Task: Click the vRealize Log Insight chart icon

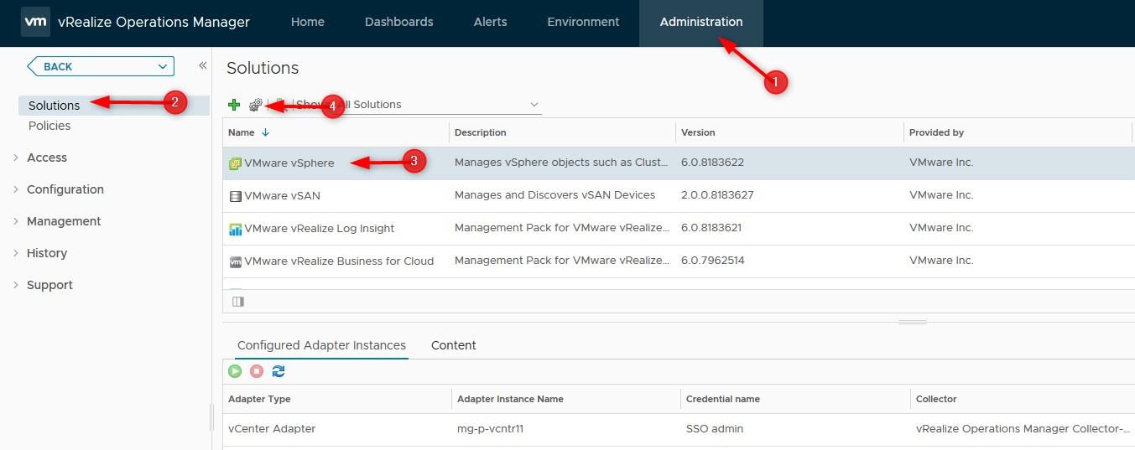Action: (x=235, y=229)
